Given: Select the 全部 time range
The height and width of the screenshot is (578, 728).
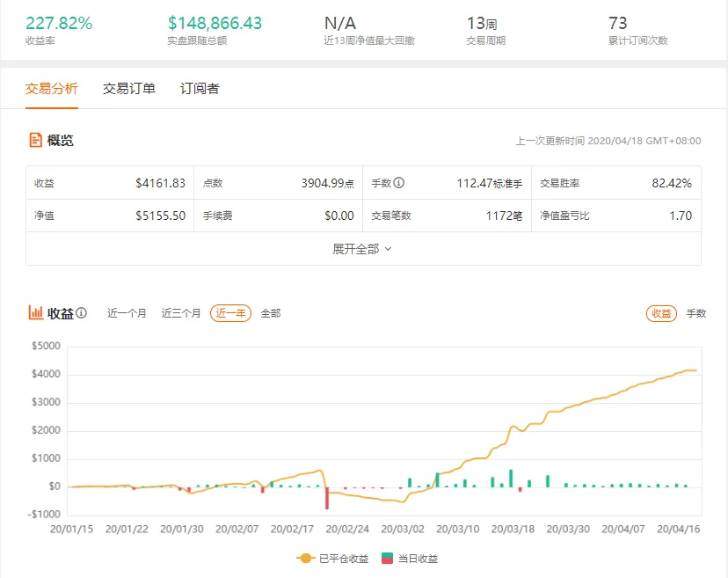Looking at the screenshot, I should 271,313.
